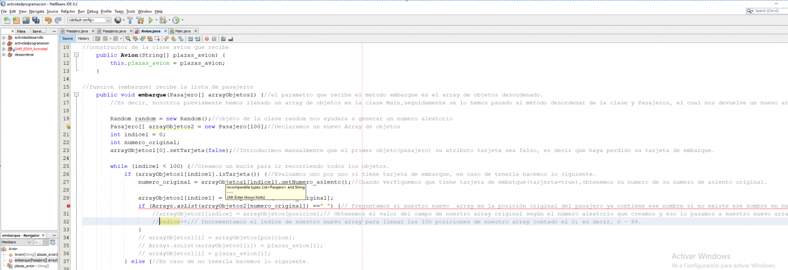The width and height of the screenshot is (788, 270).
Task: Click the Debug Project icon
Action: (x=163, y=20)
